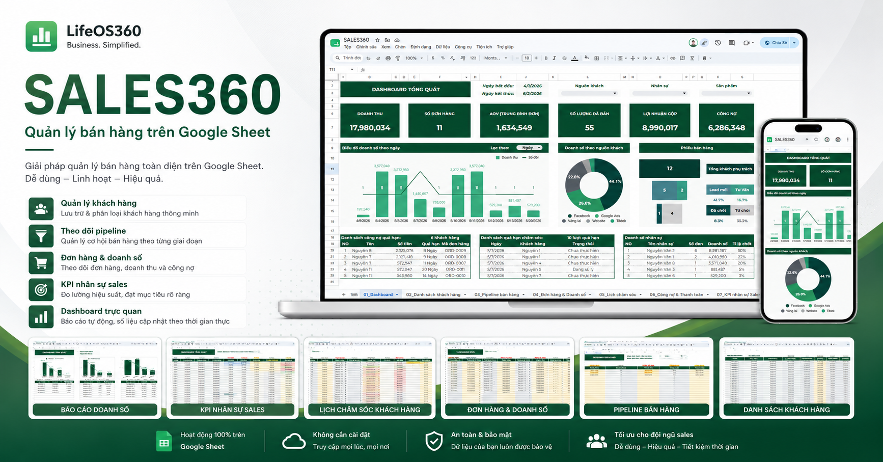Toggle bold formatting (B)

tap(546, 58)
